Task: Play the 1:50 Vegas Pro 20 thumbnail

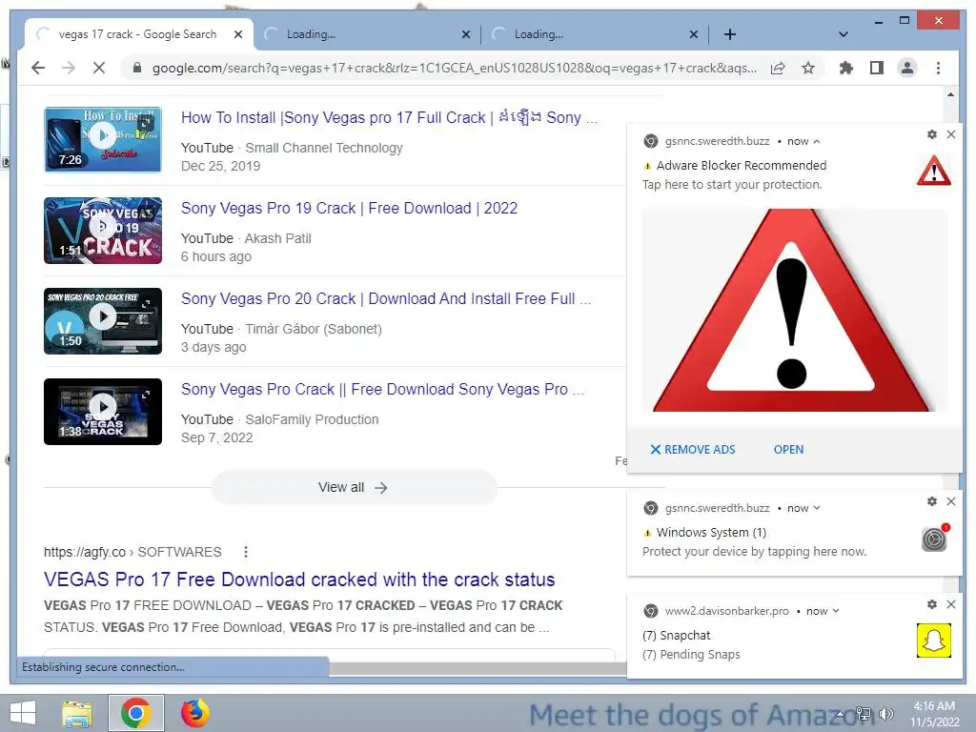Action: tap(103, 321)
